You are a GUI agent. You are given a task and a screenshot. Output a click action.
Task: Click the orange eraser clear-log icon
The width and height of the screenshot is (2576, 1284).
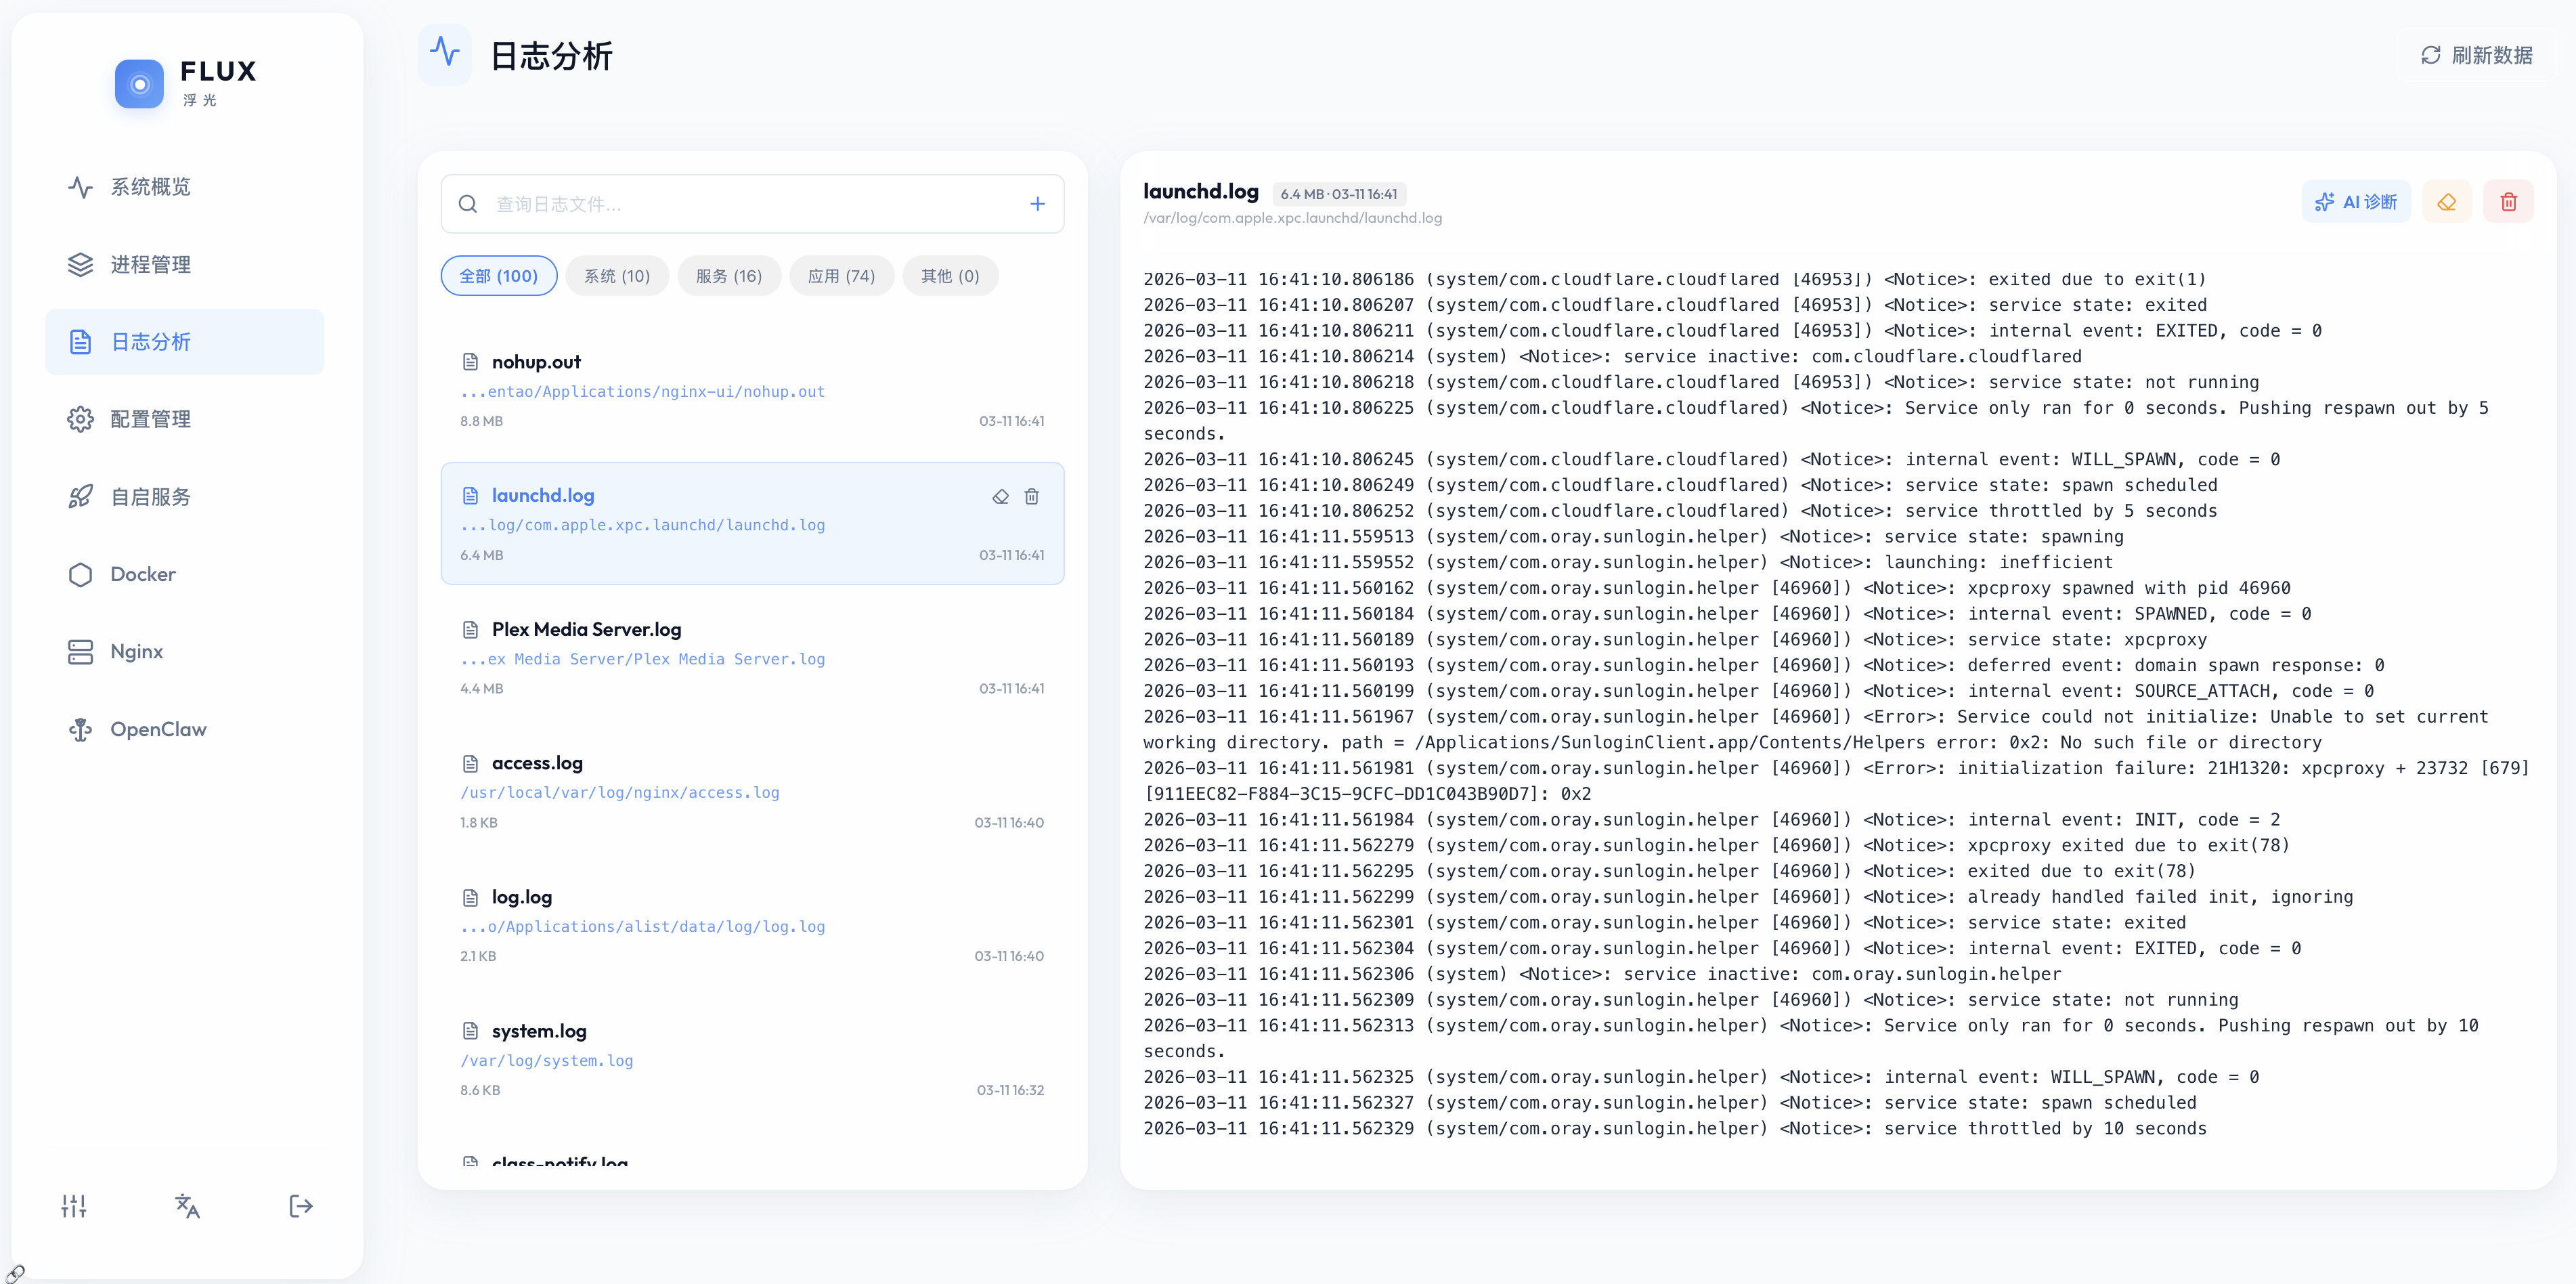point(2446,202)
